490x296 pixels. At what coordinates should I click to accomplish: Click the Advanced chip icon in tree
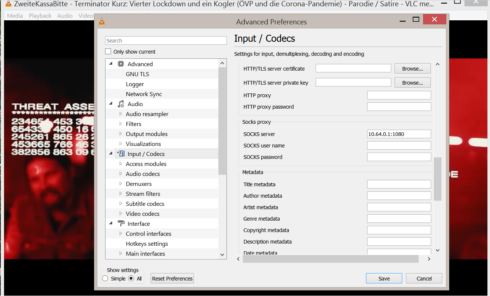(x=121, y=64)
